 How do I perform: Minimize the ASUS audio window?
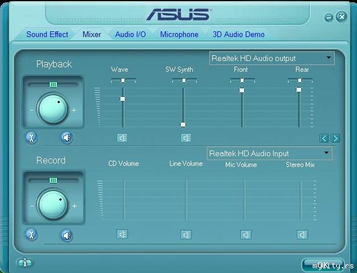(x=328, y=17)
